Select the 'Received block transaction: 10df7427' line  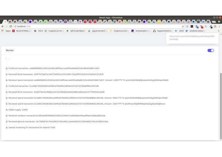coord(56,74)
